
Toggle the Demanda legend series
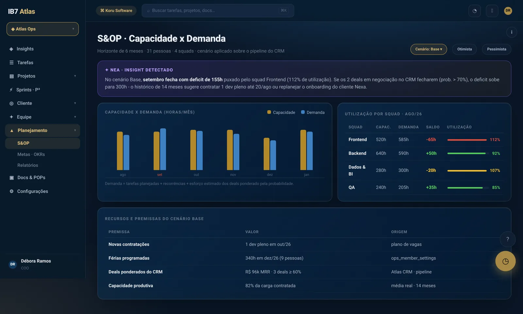coord(313,112)
